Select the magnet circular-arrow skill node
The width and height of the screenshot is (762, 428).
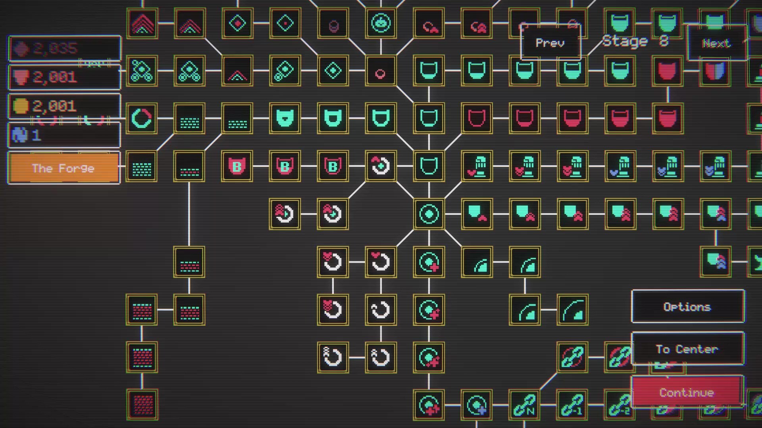point(333,357)
